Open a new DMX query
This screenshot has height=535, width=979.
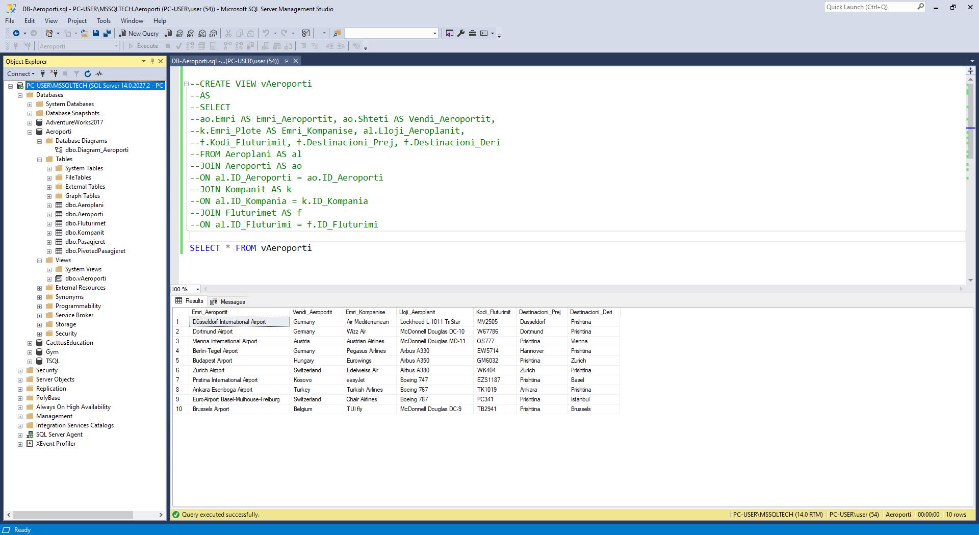(x=191, y=33)
